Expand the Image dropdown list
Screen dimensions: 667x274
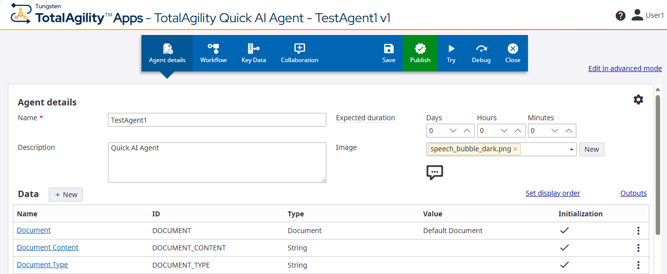click(x=571, y=149)
